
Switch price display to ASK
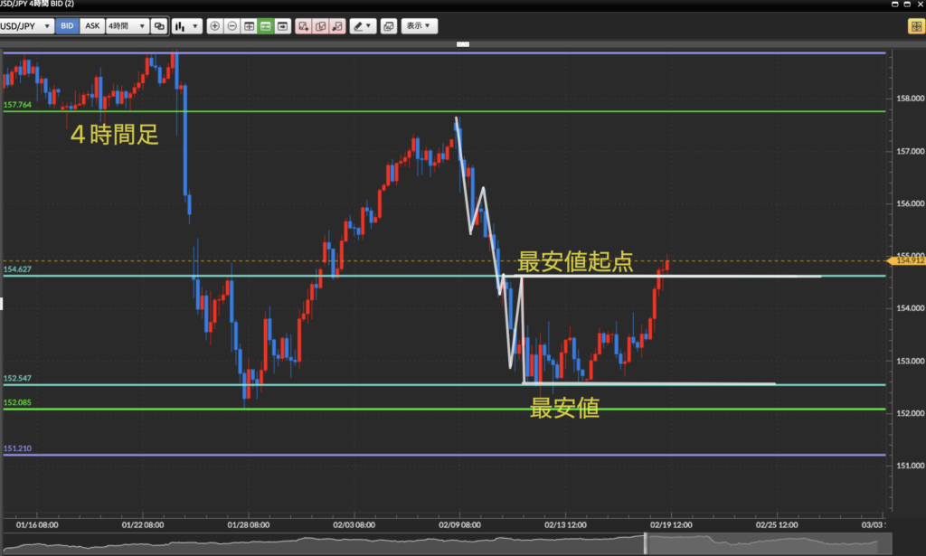(92, 26)
